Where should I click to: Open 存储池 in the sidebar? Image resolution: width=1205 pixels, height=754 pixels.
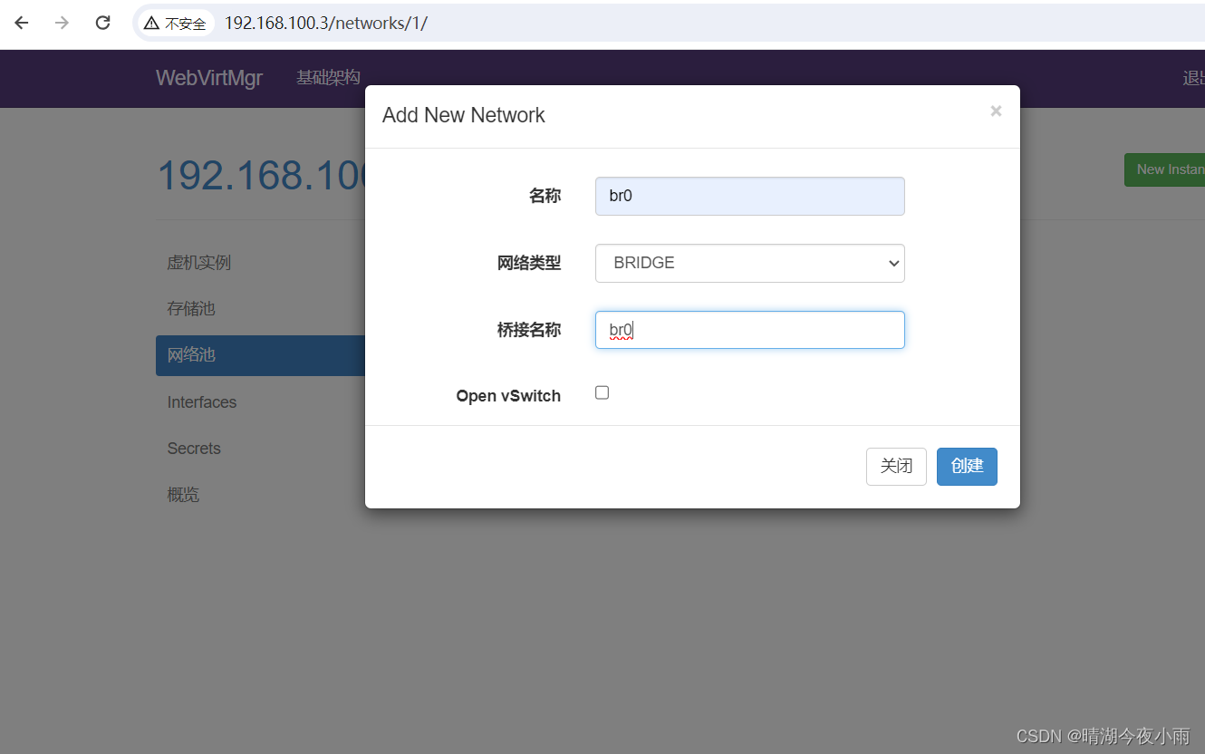point(191,309)
